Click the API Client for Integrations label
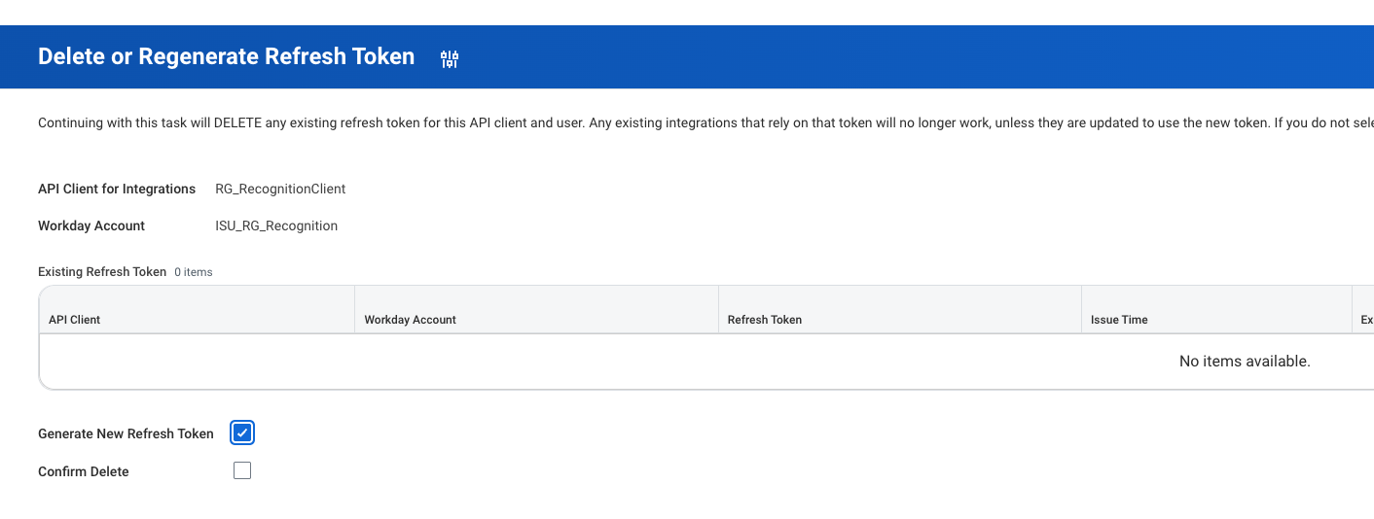The image size is (1374, 519). [x=117, y=189]
